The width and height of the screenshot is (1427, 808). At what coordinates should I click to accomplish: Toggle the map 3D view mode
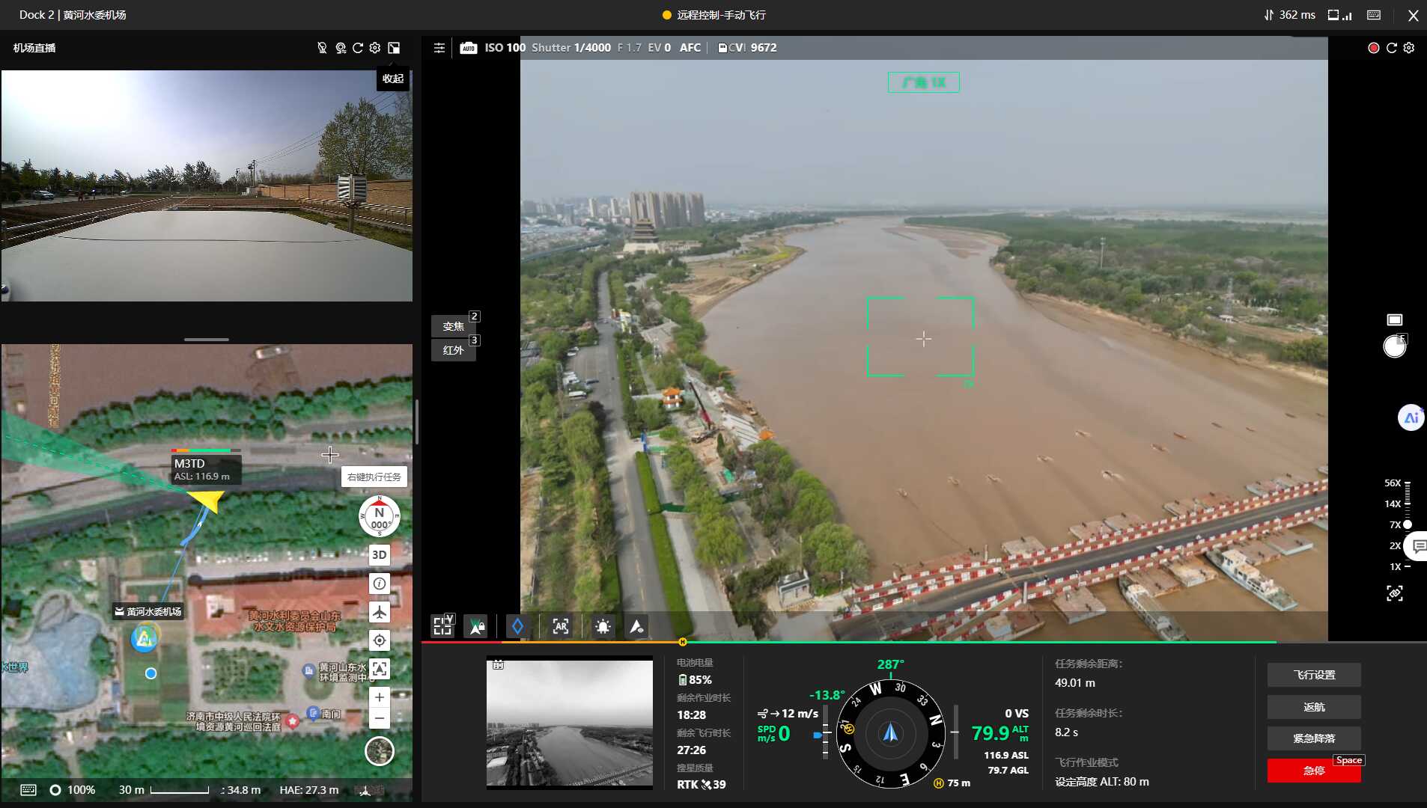[380, 554]
